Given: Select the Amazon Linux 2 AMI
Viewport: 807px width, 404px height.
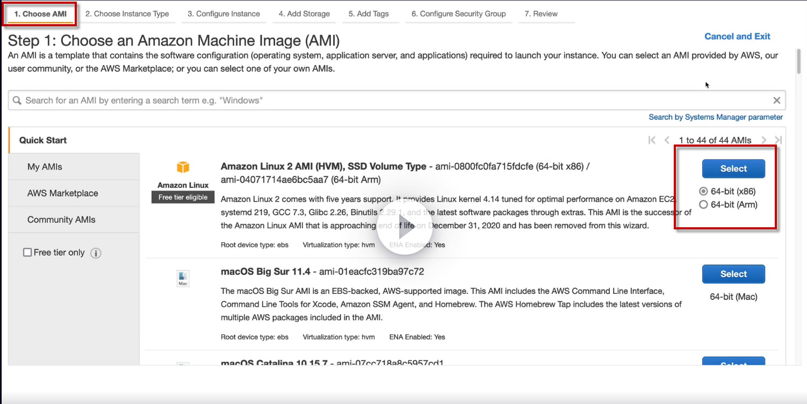Looking at the screenshot, I should tap(733, 169).
